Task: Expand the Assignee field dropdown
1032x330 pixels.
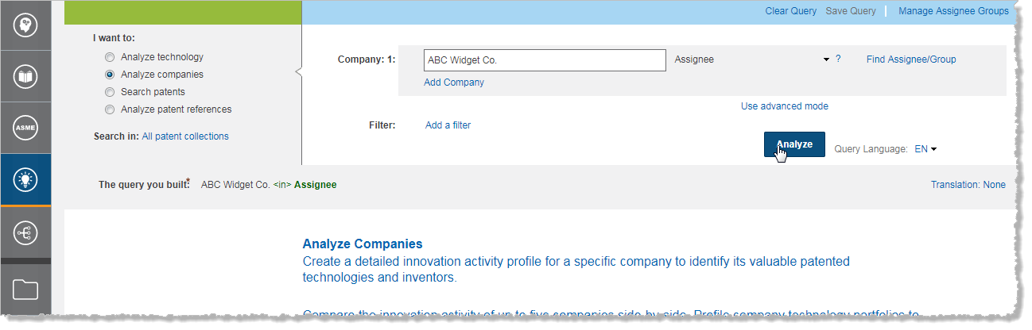Action: 751,59
